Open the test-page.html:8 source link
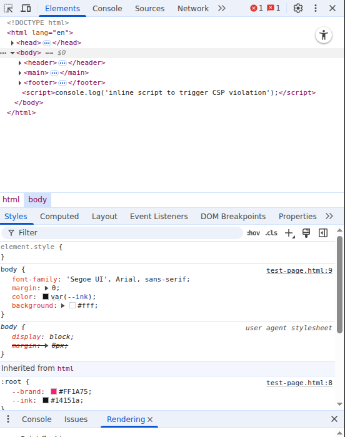 click(299, 383)
